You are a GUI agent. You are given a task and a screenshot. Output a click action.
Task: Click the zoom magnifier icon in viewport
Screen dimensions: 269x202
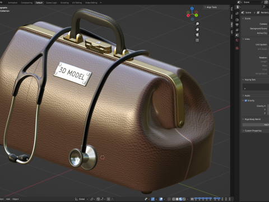(x=197, y=24)
